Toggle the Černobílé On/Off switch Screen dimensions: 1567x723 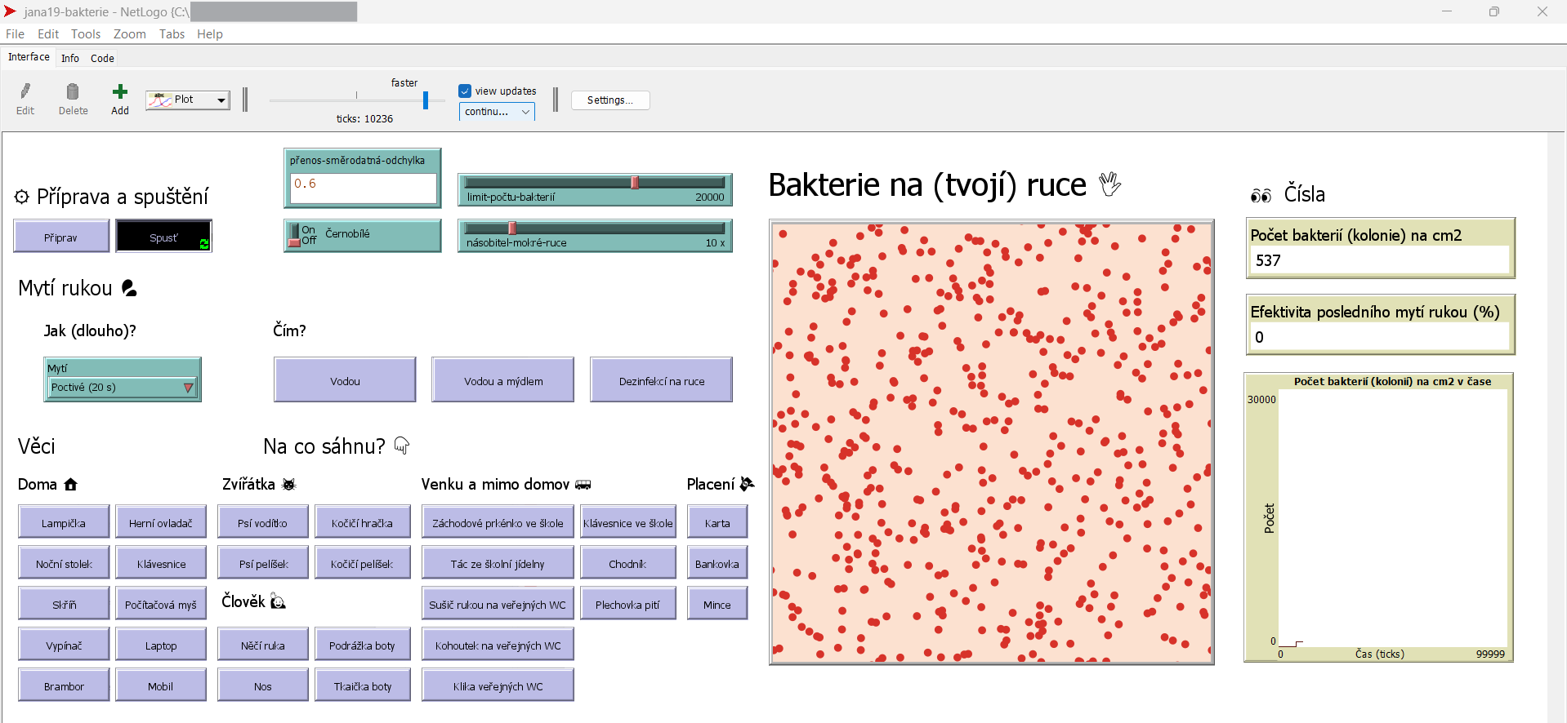click(296, 236)
